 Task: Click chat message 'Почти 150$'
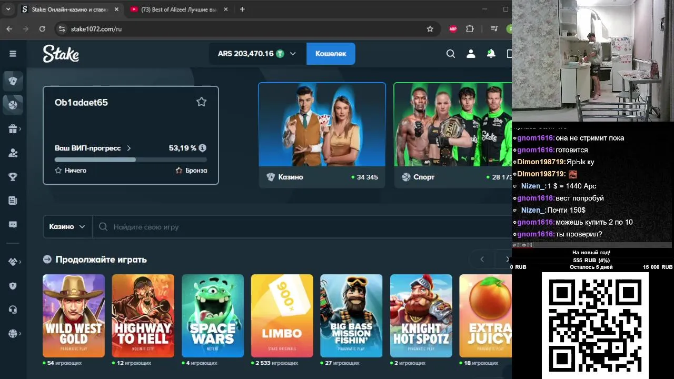(567, 210)
